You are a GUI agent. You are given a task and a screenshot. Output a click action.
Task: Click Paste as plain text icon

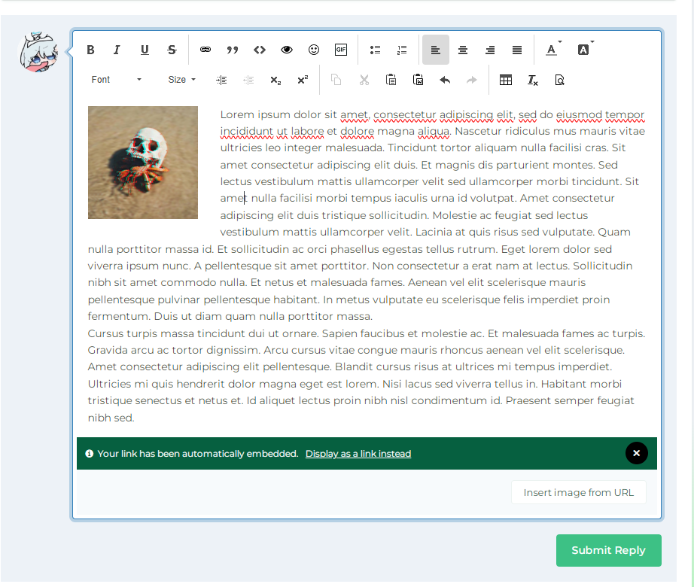click(x=391, y=80)
